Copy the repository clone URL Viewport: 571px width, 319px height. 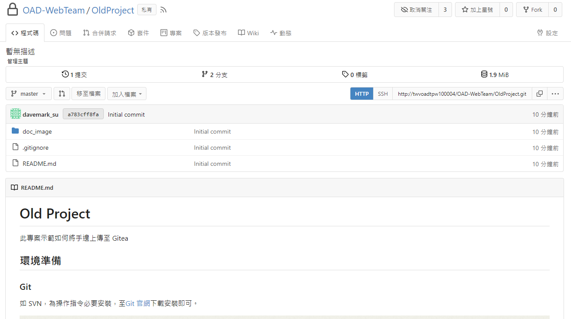pyautogui.click(x=540, y=94)
